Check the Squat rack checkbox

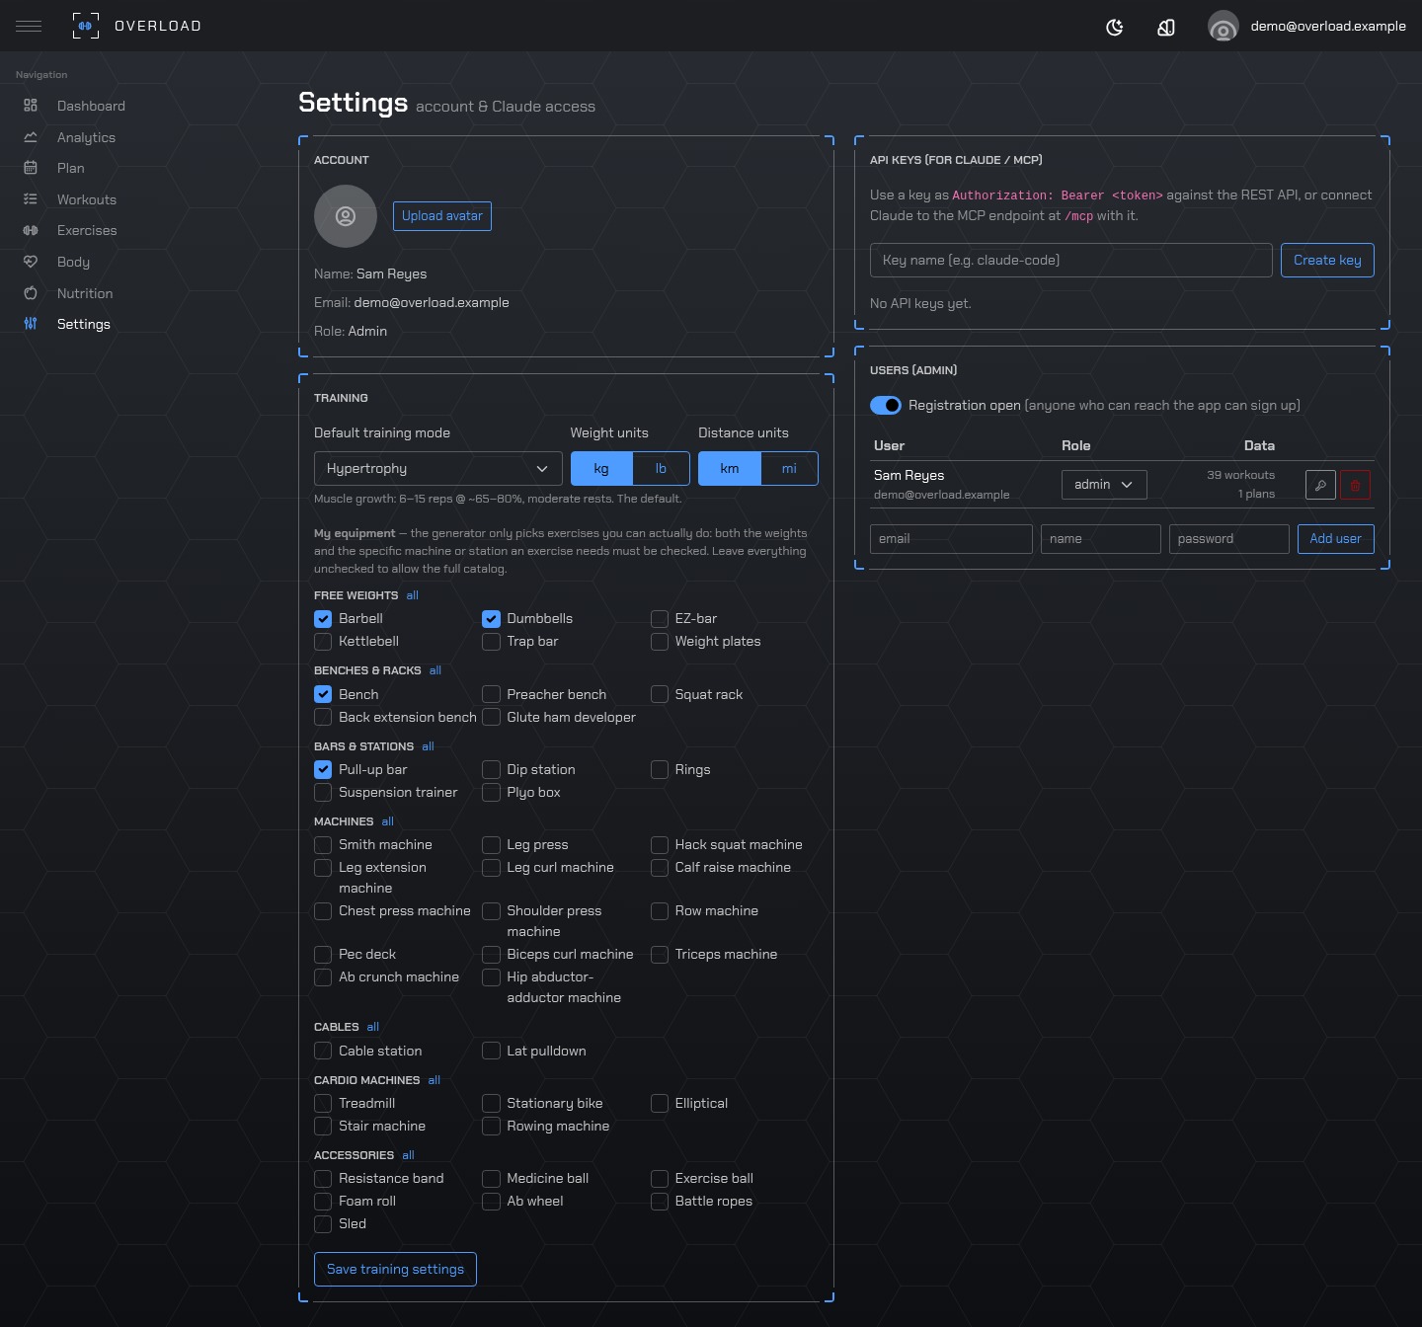click(660, 694)
